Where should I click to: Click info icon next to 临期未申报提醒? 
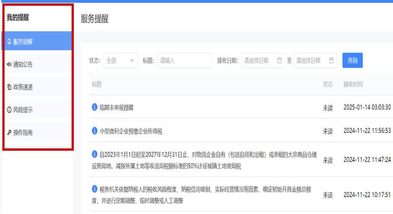pos(94,107)
